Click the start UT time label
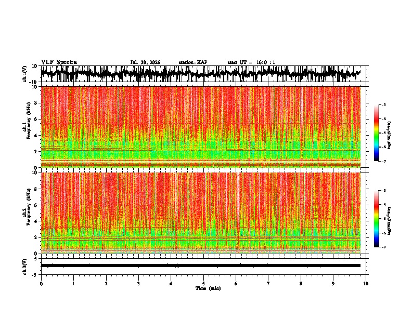Viewport: 412px width, 318px height. pos(251,62)
